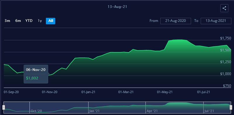Click the share icon button
The image size is (234, 115).
click(x=224, y=8)
